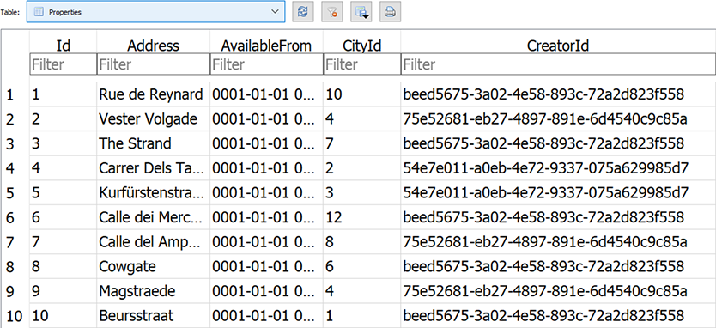
Task: Select the Cowgate address cell
Action: pyautogui.click(x=153, y=267)
